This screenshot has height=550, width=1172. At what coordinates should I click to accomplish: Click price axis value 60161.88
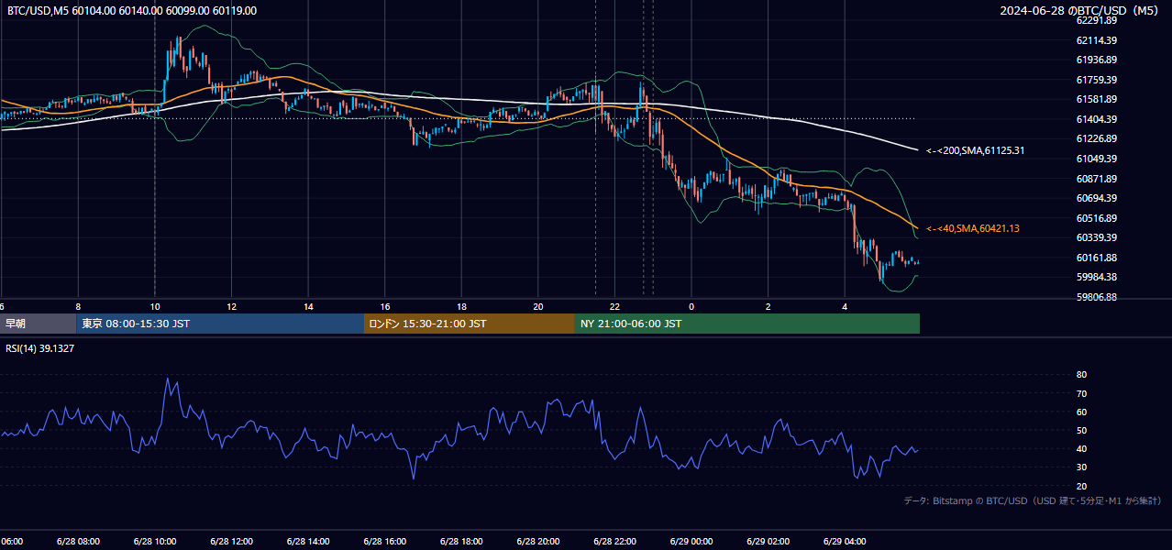pyautogui.click(x=1096, y=258)
